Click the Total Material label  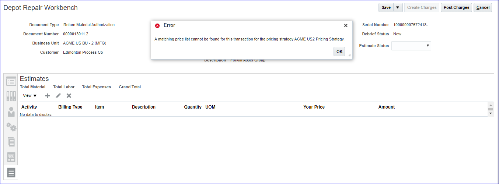click(33, 87)
